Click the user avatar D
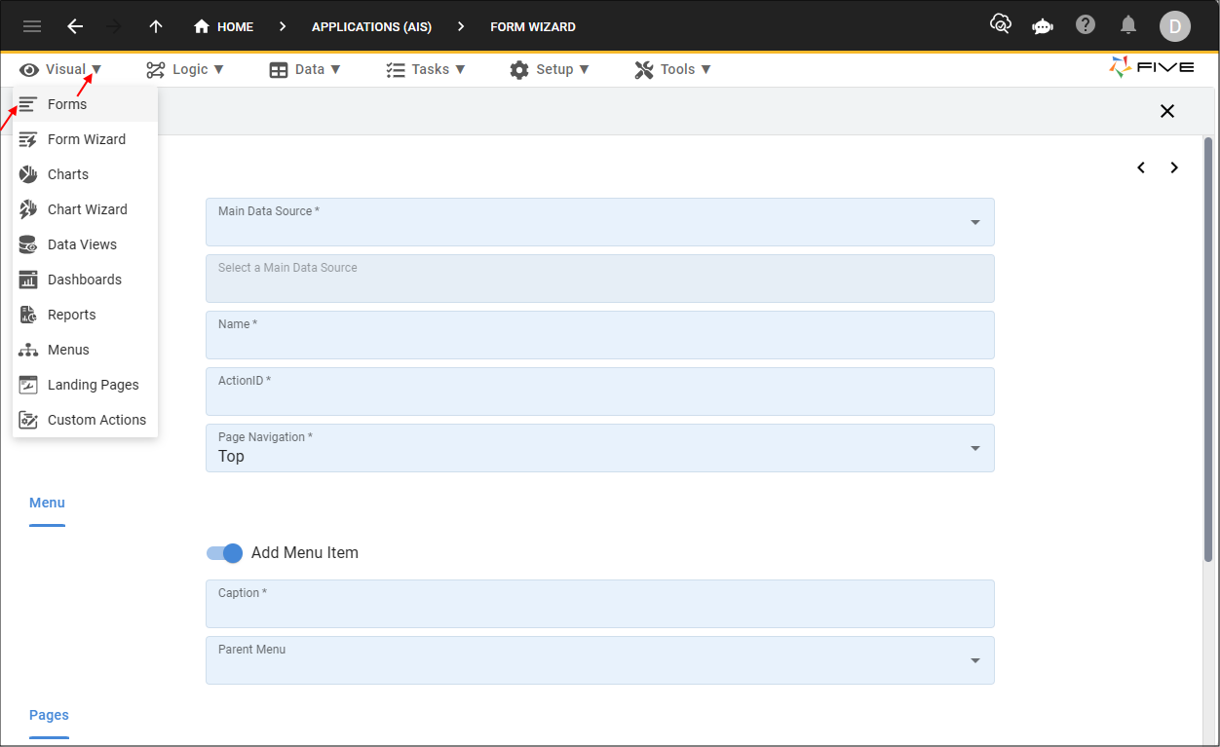This screenshot has width=1220, height=747. (x=1174, y=26)
